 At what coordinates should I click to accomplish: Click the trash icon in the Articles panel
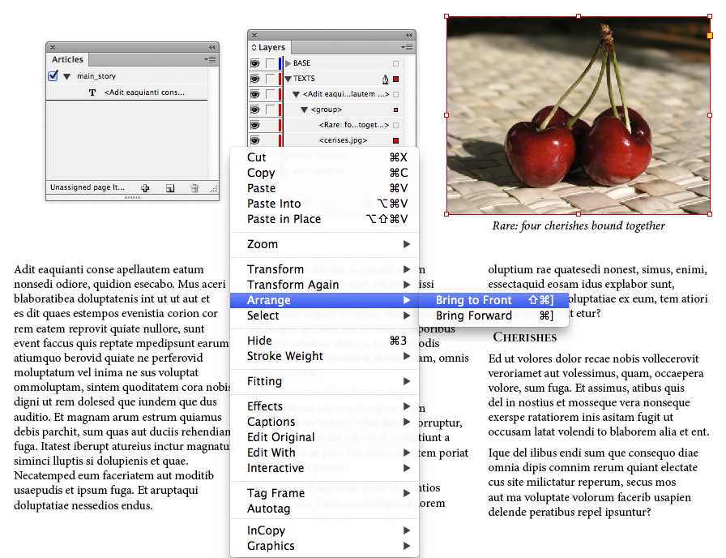pyautogui.click(x=194, y=188)
